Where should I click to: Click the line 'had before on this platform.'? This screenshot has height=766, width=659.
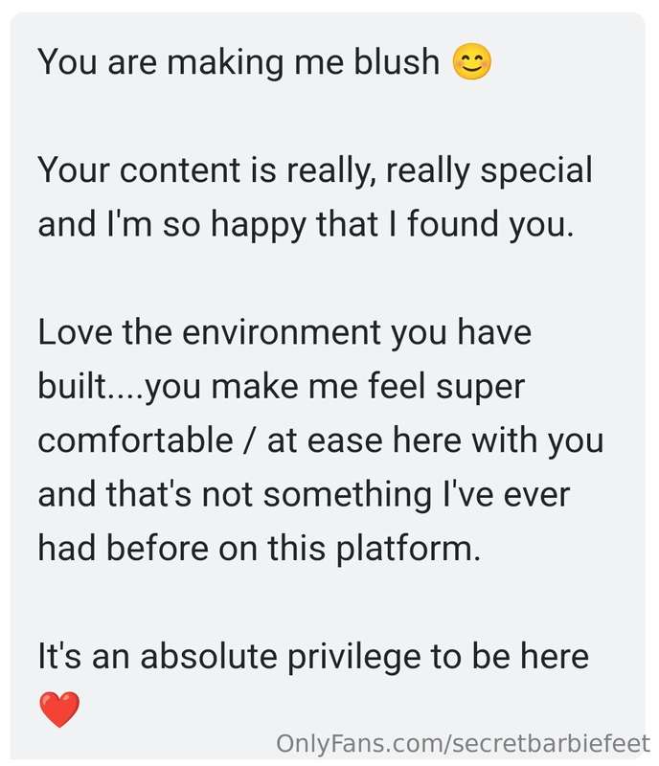(x=260, y=548)
